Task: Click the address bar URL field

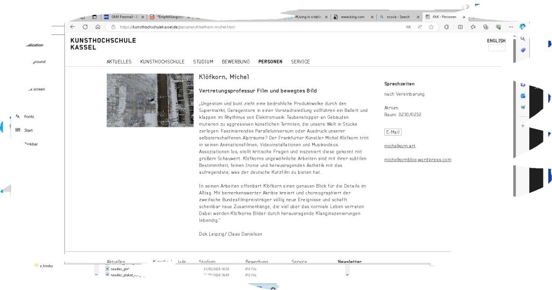Action: coord(243,27)
